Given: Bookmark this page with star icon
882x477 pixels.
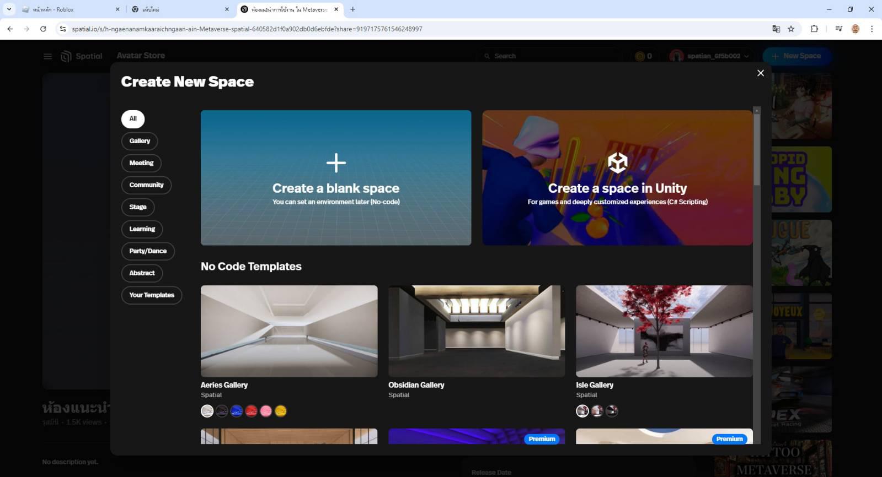Looking at the screenshot, I should 791,29.
